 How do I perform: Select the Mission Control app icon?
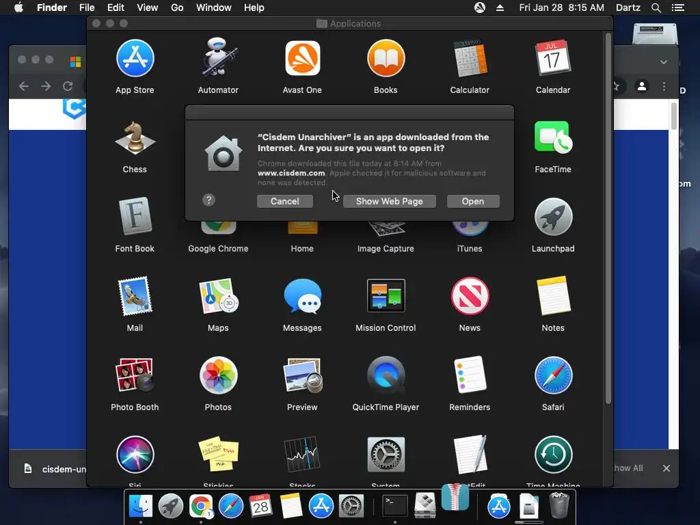pos(386,295)
